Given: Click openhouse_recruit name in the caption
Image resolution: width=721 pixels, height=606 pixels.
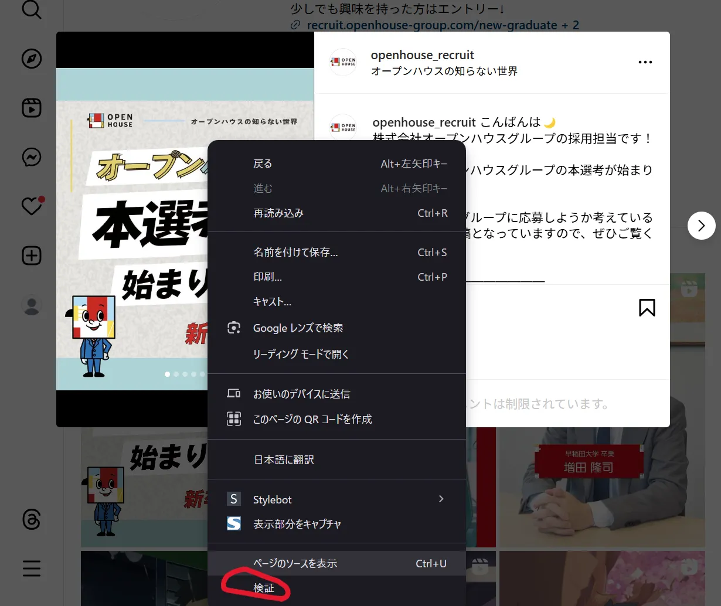Looking at the screenshot, I should pos(424,122).
